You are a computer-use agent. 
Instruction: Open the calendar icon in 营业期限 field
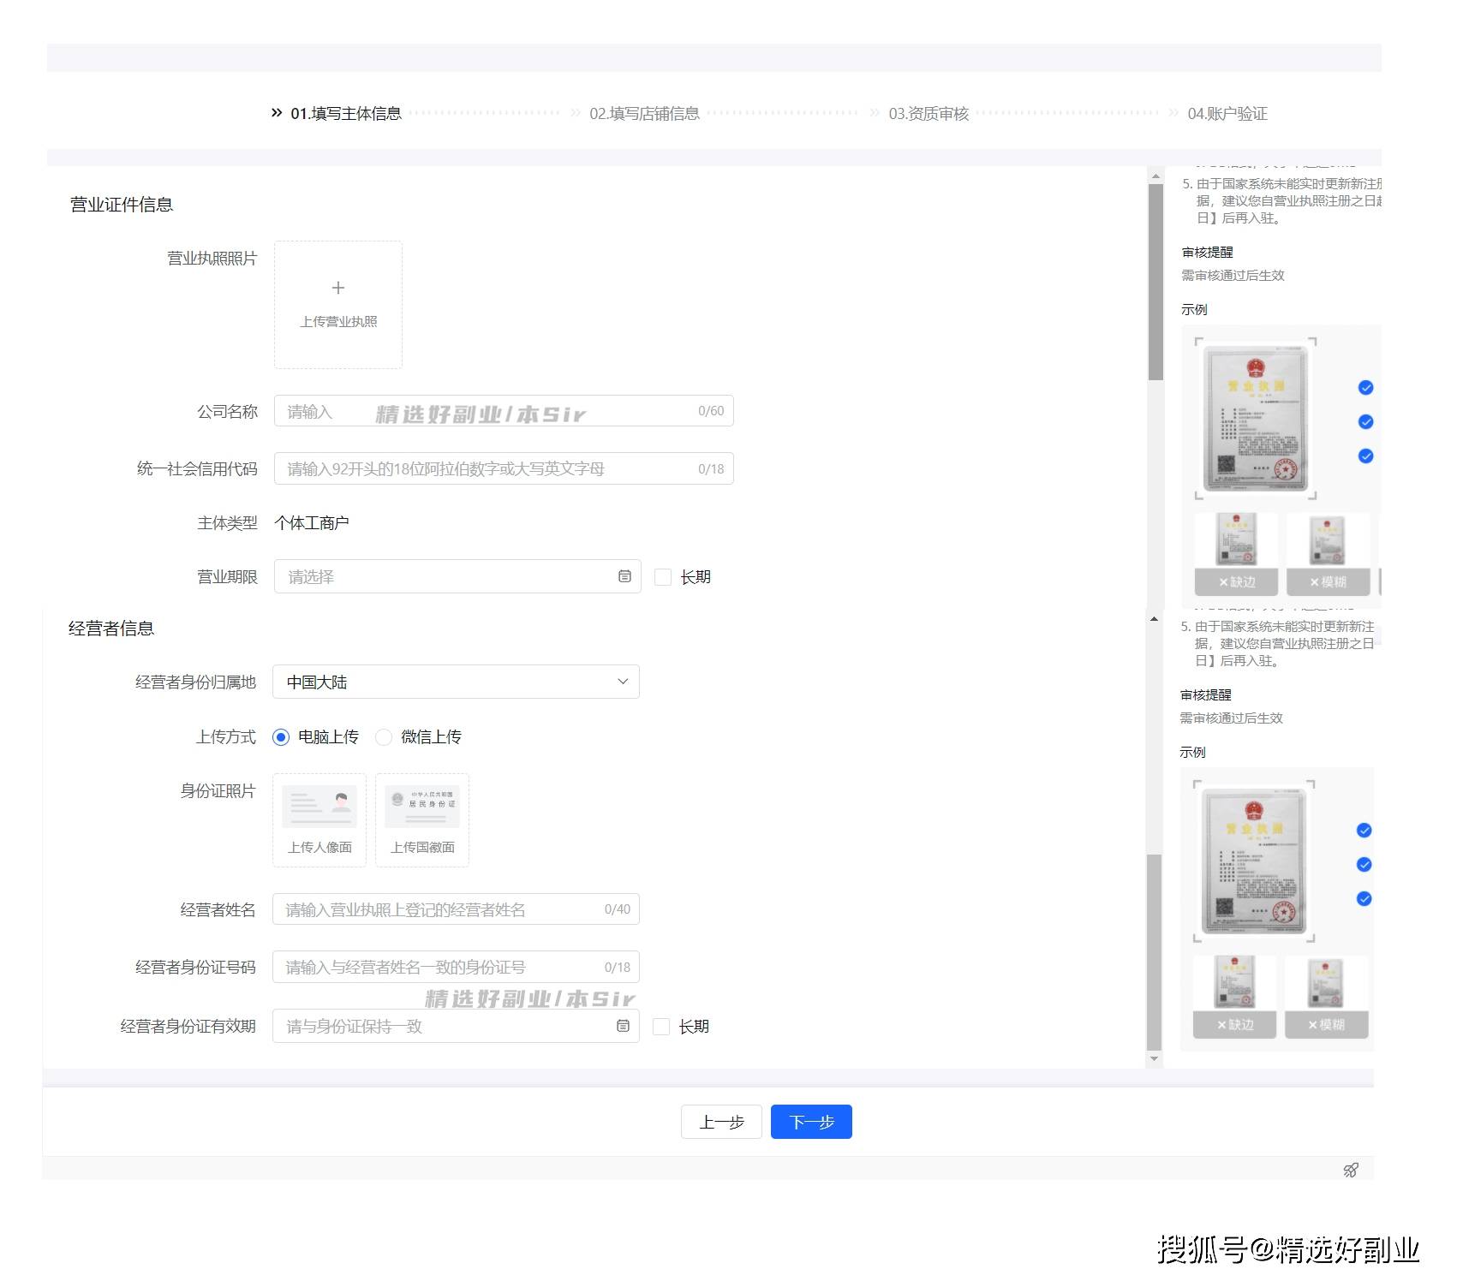pos(624,577)
